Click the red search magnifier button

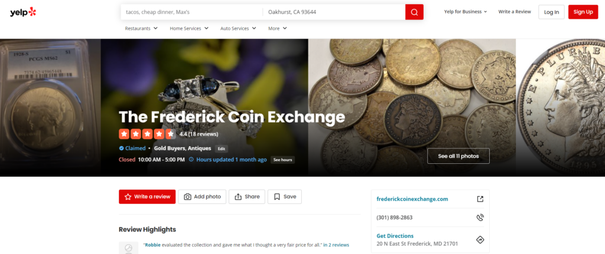coord(414,12)
